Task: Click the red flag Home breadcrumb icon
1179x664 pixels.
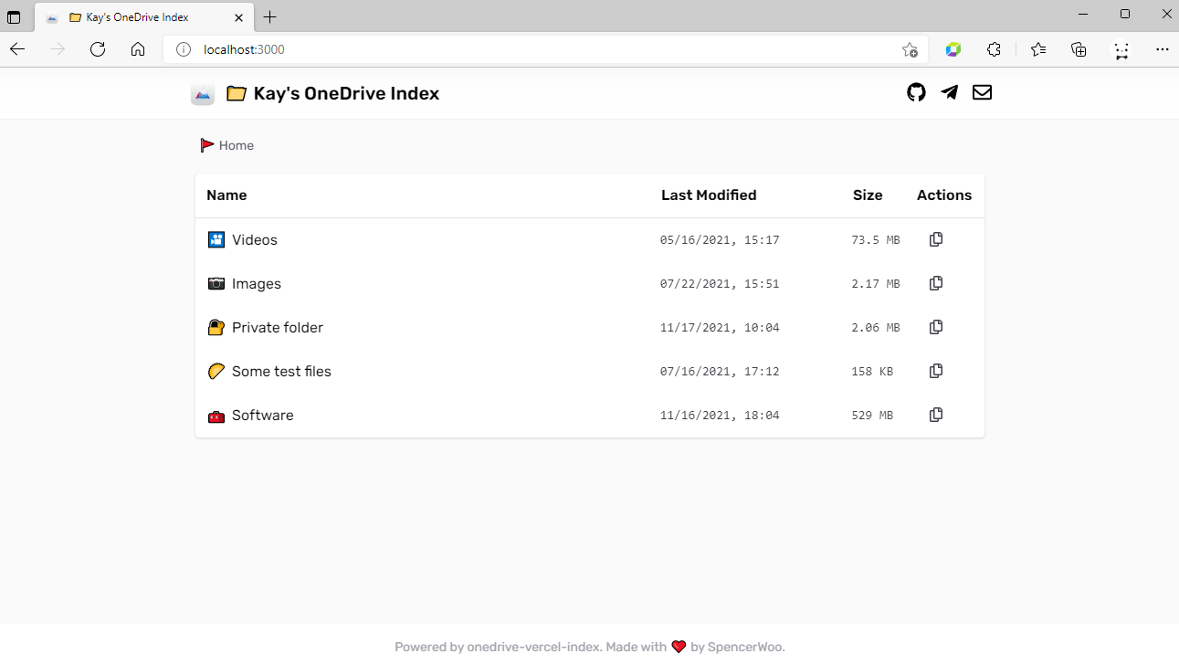Action: coord(207,144)
